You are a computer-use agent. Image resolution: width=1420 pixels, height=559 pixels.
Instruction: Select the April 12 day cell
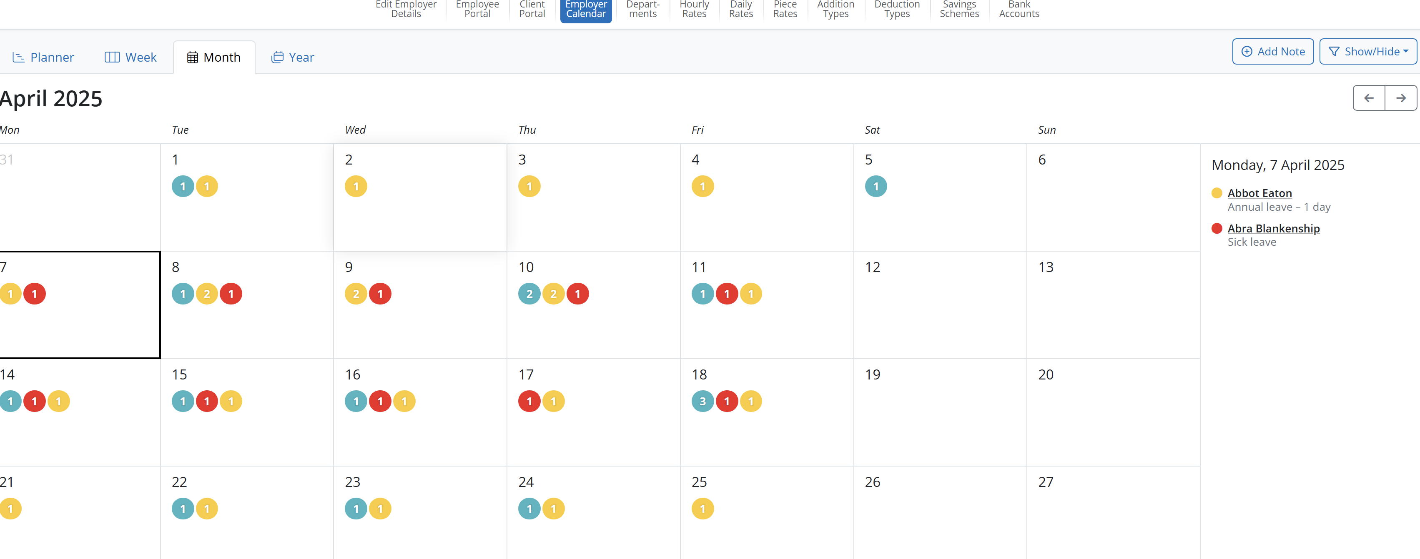(941, 305)
